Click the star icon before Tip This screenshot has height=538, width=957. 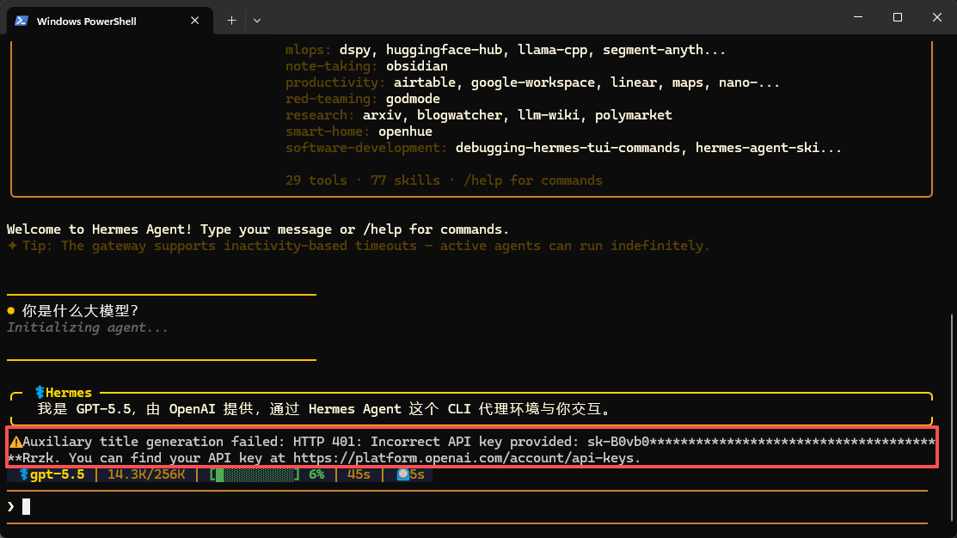point(12,246)
